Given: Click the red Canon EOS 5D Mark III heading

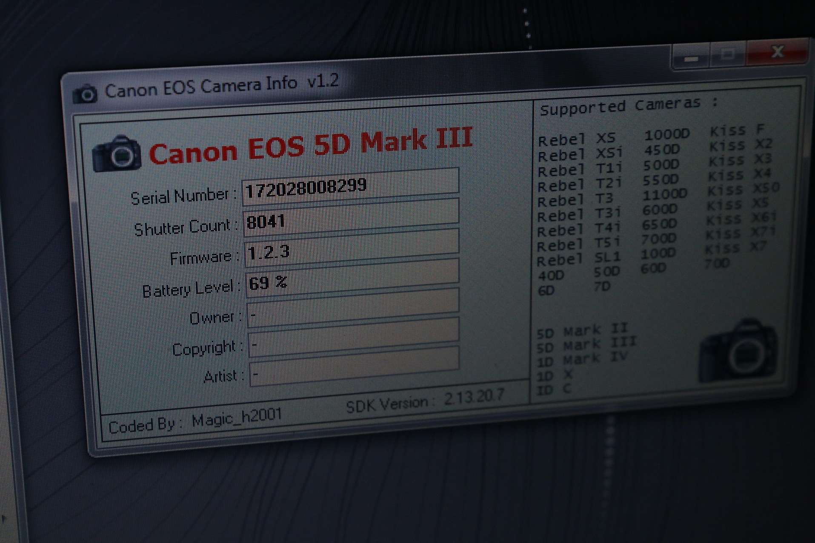Looking at the screenshot, I should point(311,146).
